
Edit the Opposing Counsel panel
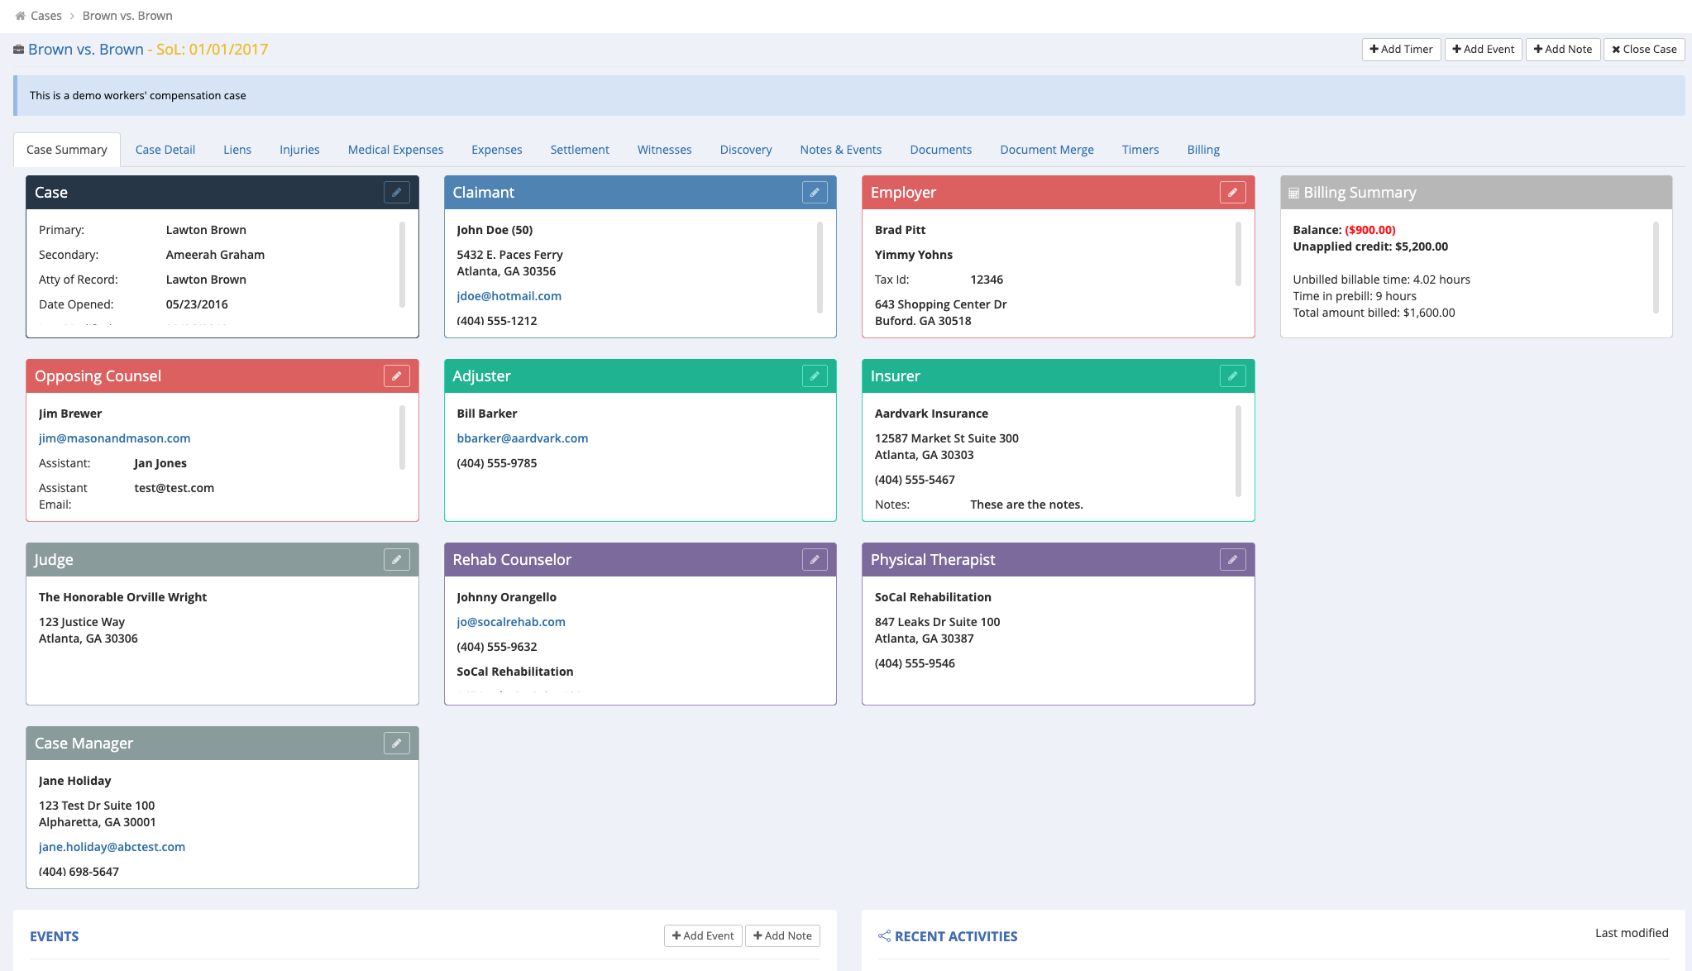397,375
